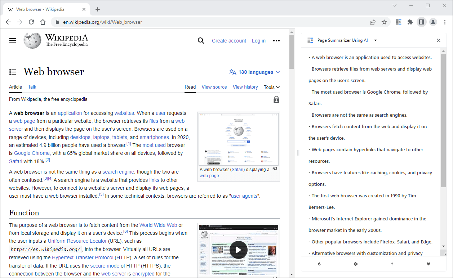Follow the smartphones link
The width and height of the screenshot is (453, 278).
pyautogui.click(x=154, y=137)
